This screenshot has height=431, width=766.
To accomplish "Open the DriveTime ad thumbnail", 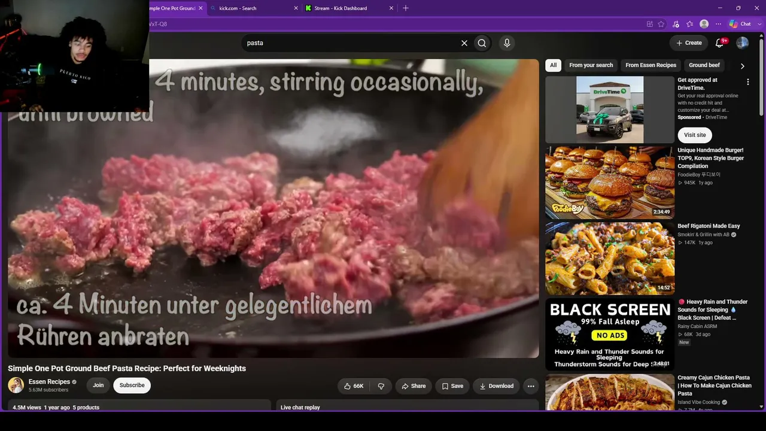I will 610,110.
